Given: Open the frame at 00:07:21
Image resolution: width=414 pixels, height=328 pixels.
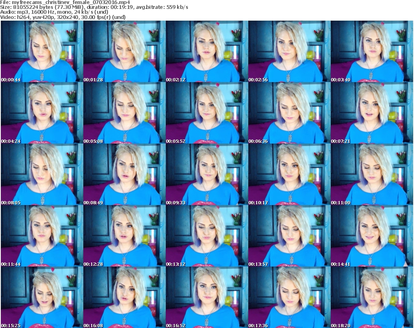Looking at the screenshot, I should coord(372,113).
